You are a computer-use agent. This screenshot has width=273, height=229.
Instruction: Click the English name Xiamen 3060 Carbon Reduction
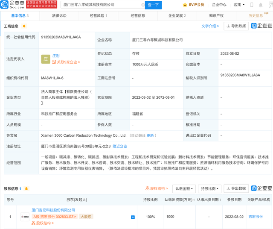click(x=84, y=135)
